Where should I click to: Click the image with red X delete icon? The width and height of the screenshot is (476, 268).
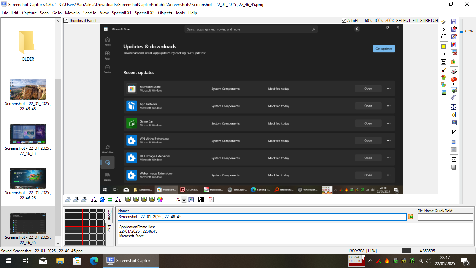click(x=453, y=52)
